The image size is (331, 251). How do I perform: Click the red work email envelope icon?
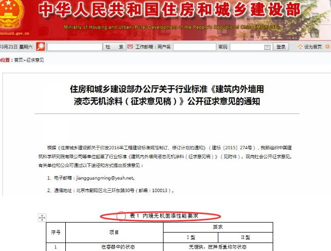pyautogui.click(x=131, y=46)
